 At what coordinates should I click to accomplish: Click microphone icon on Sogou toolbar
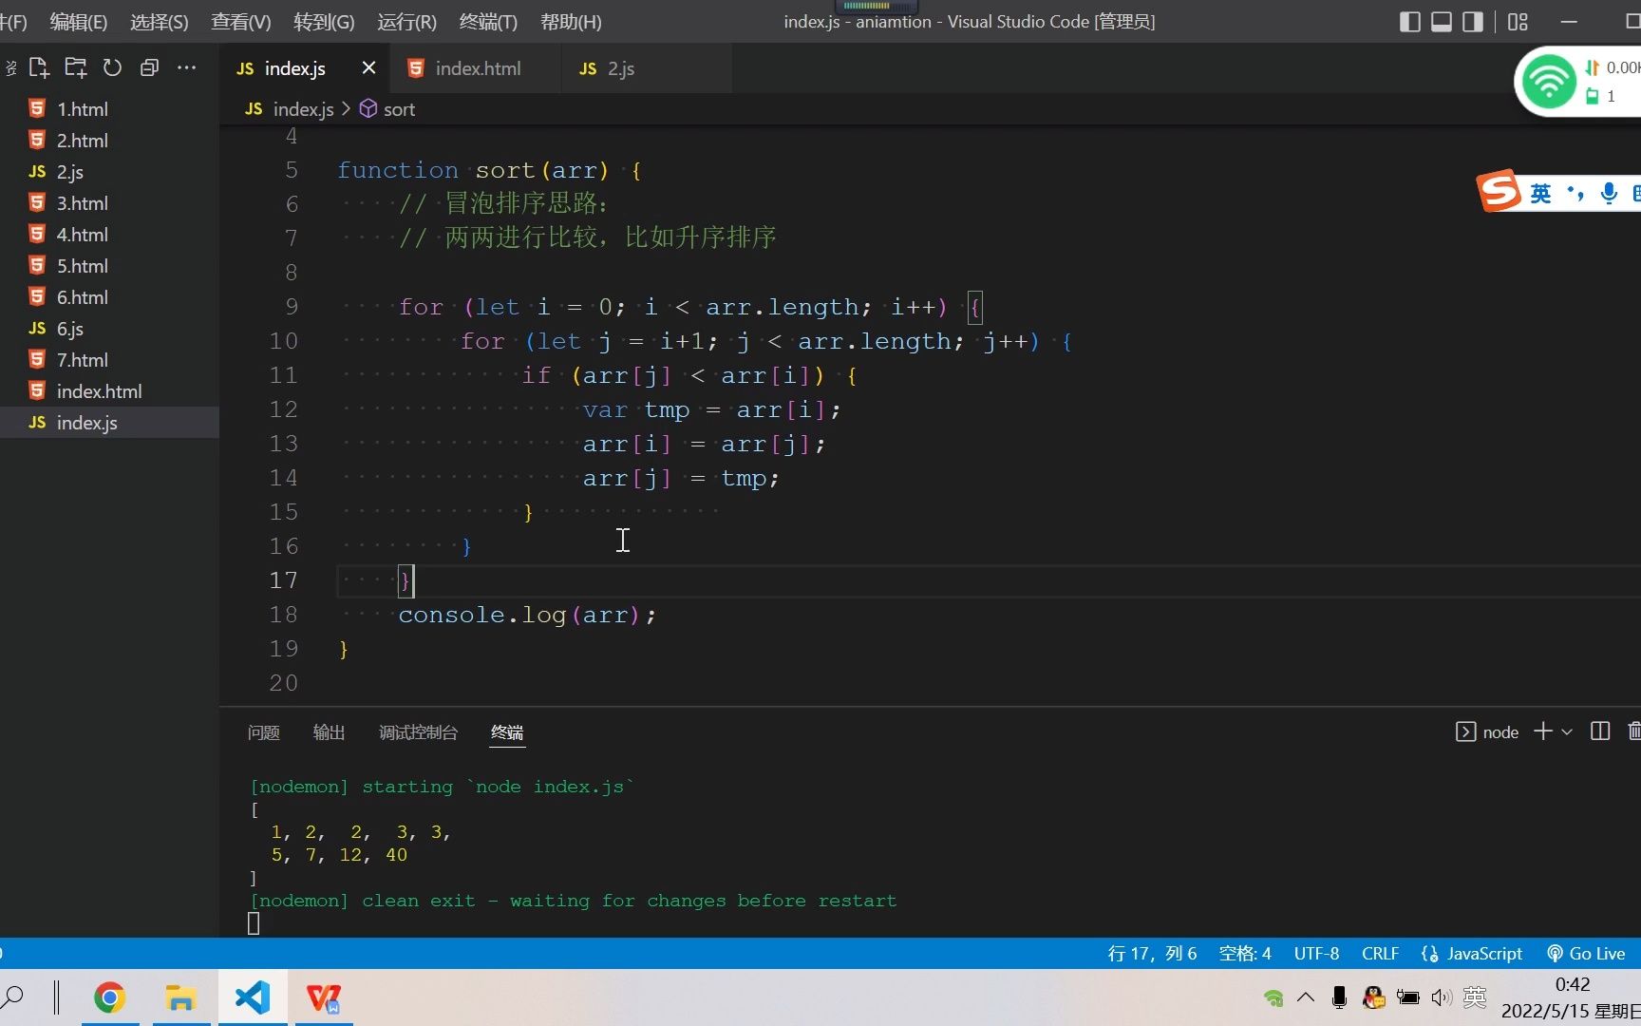pos(1609,194)
